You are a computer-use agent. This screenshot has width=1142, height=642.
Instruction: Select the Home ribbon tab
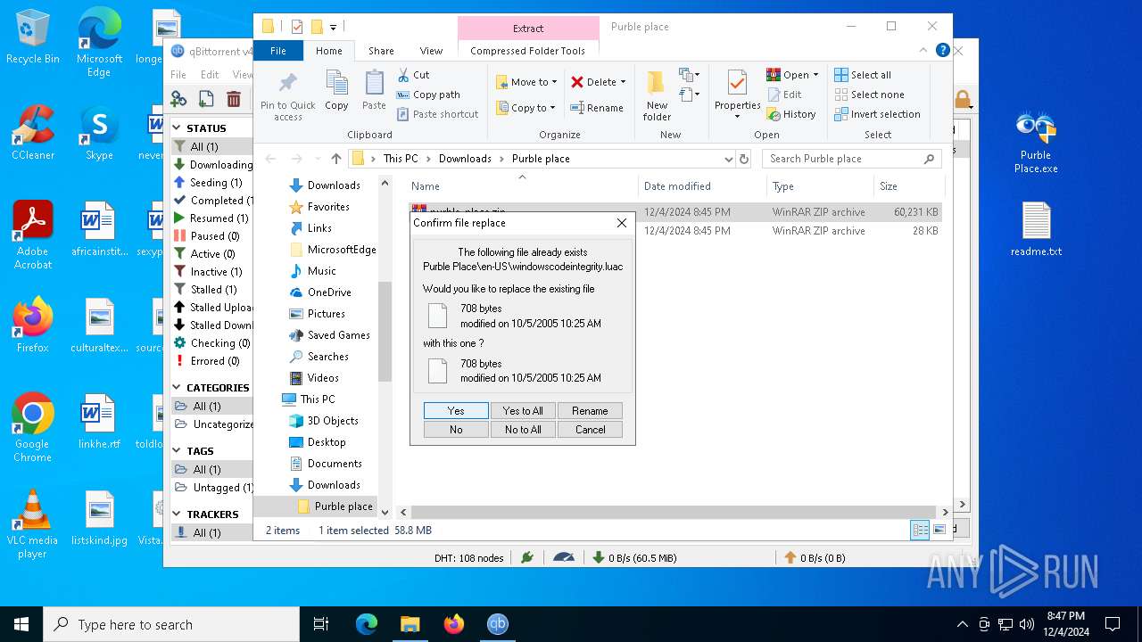click(x=329, y=51)
